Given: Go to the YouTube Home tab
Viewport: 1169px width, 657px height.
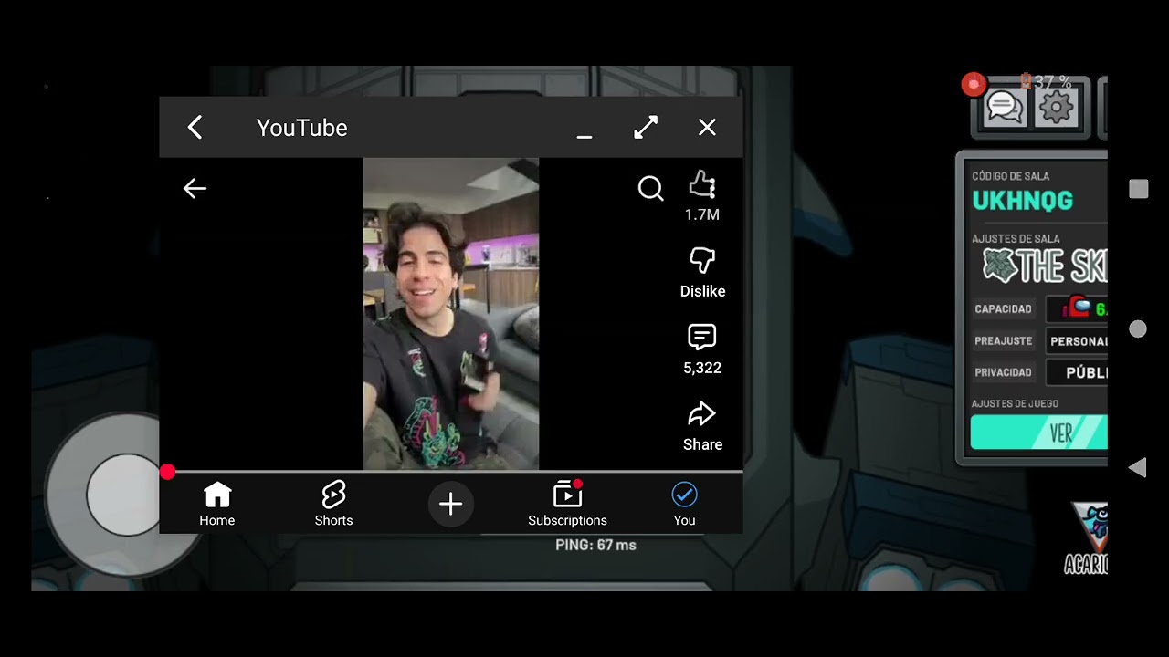Looking at the screenshot, I should (x=217, y=504).
